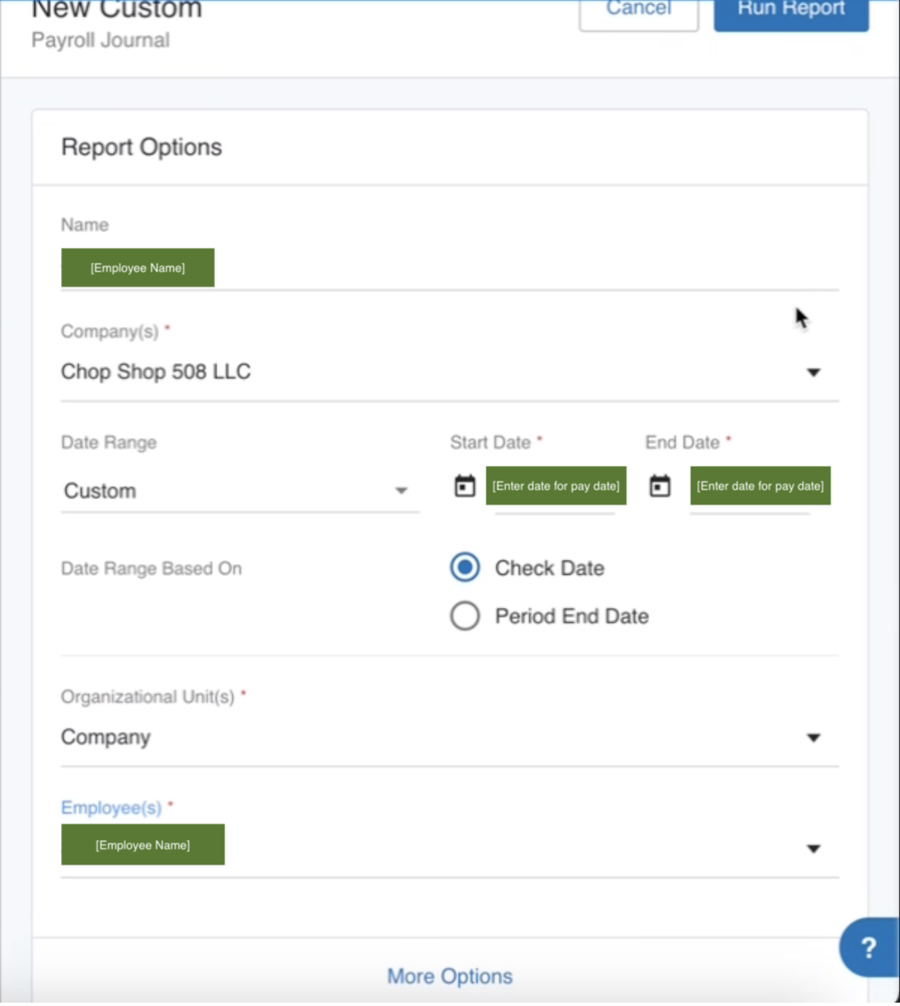Expand the Company(s) dropdown arrow

[x=813, y=372]
